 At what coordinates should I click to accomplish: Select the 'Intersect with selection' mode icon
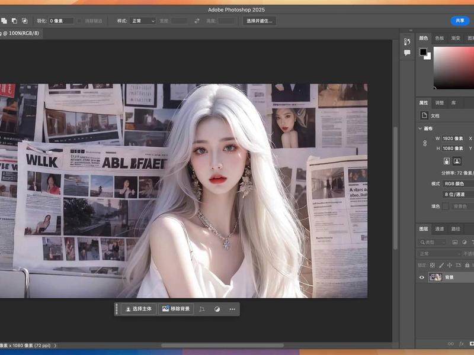(24, 21)
